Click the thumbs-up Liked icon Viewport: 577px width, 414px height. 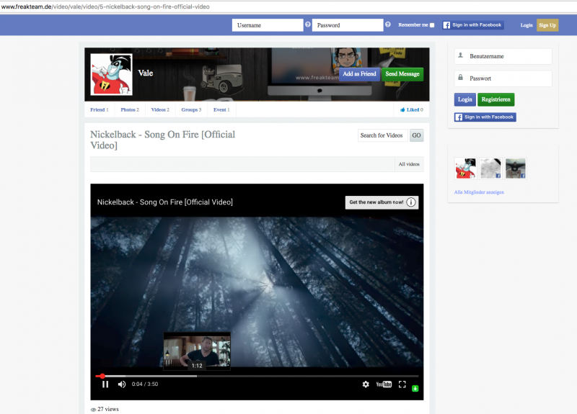[402, 109]
